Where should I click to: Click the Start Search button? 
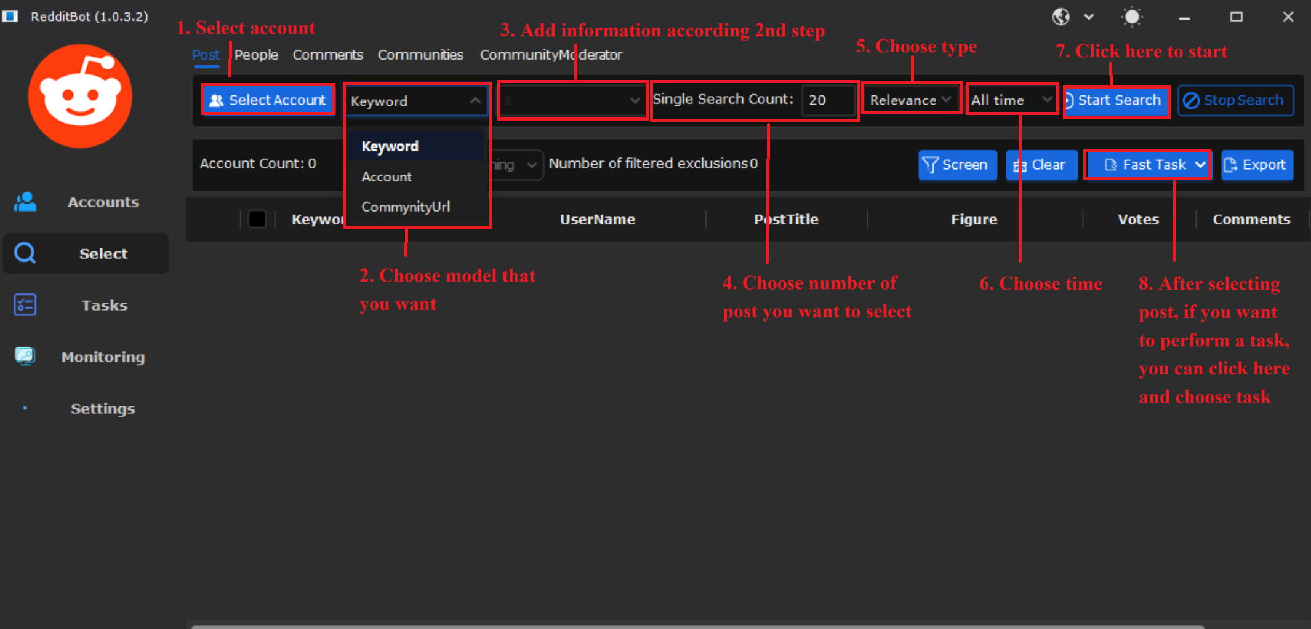click(x=1116, y=100)
